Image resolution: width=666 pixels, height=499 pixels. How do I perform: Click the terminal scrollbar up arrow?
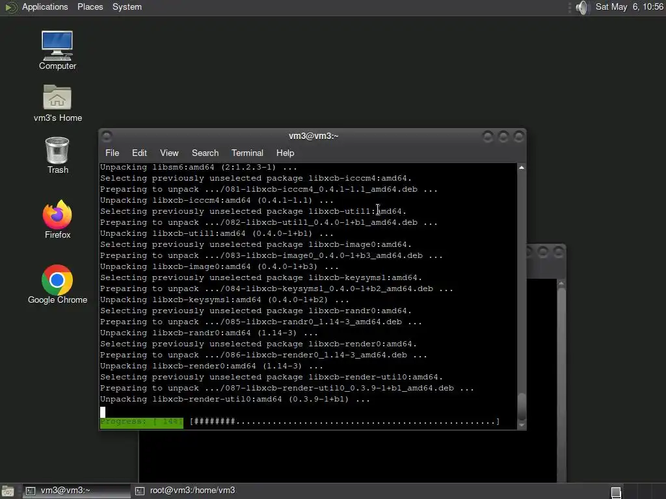point(522,168)
